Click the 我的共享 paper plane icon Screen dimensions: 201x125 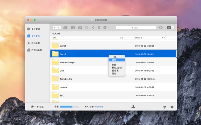pos(29,43)
